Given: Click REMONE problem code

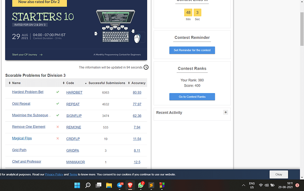Looking at the screenshot, I should [74, 127].
